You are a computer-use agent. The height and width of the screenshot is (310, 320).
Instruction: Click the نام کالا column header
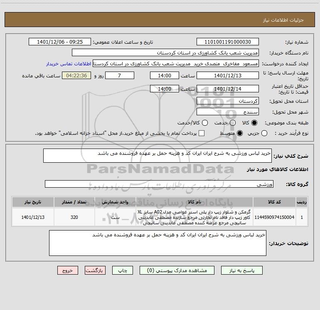[194, 202]
